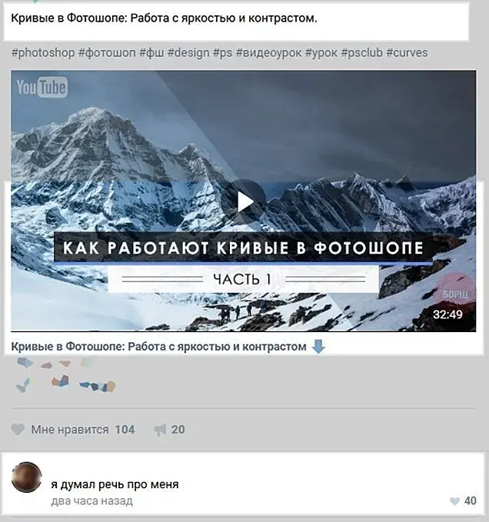Open the #видеоурок hashtag
Viewport: 489px width, 522px height.
coord(268,52)
